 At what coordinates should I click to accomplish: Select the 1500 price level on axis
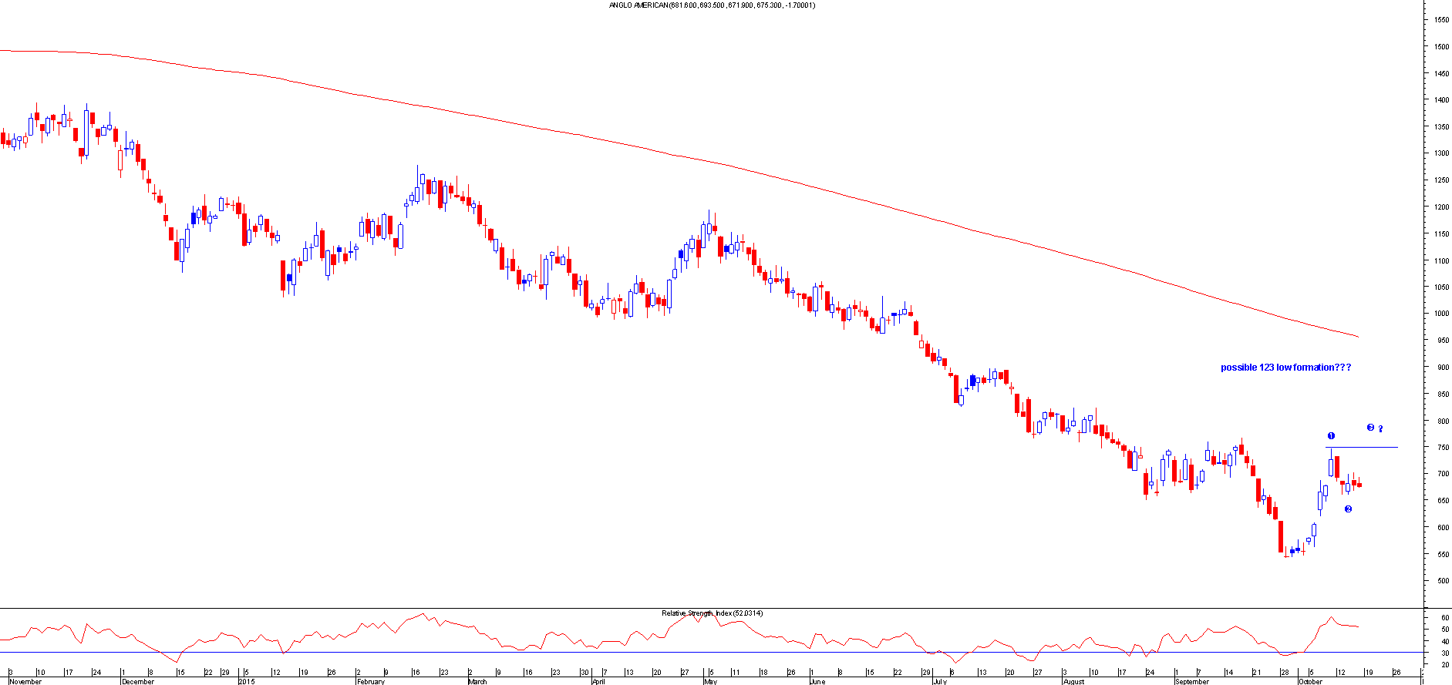pyautogui.click(x=1440, y=47)
